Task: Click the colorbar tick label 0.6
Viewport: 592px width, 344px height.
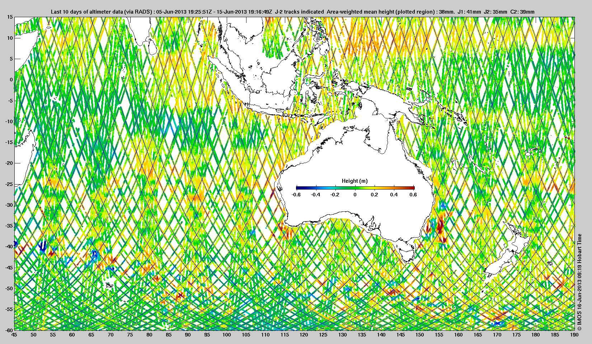Action: point(413,195)
